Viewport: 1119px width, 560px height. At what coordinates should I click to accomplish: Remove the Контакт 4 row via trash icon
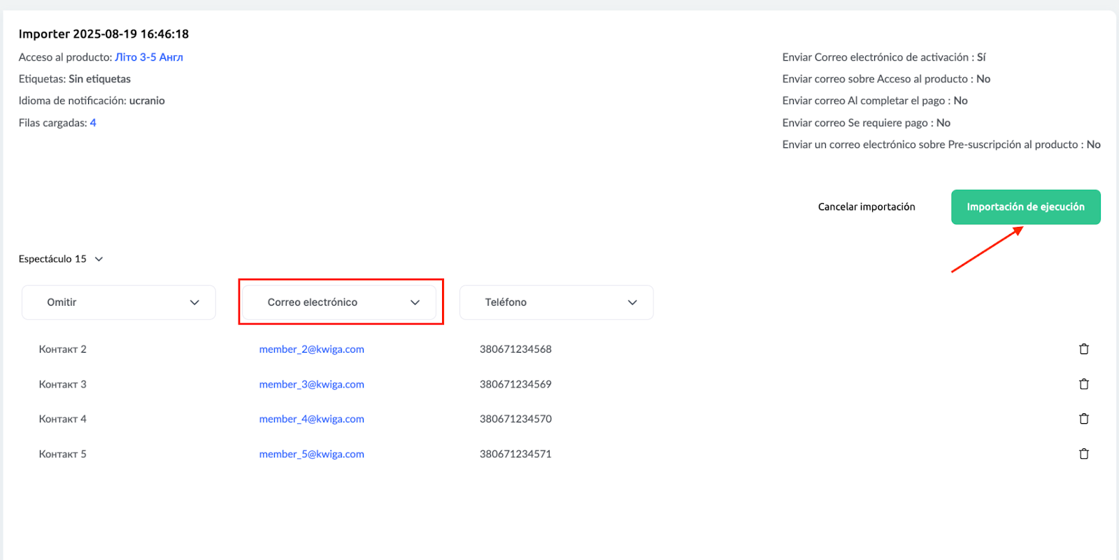point(1083,419)
